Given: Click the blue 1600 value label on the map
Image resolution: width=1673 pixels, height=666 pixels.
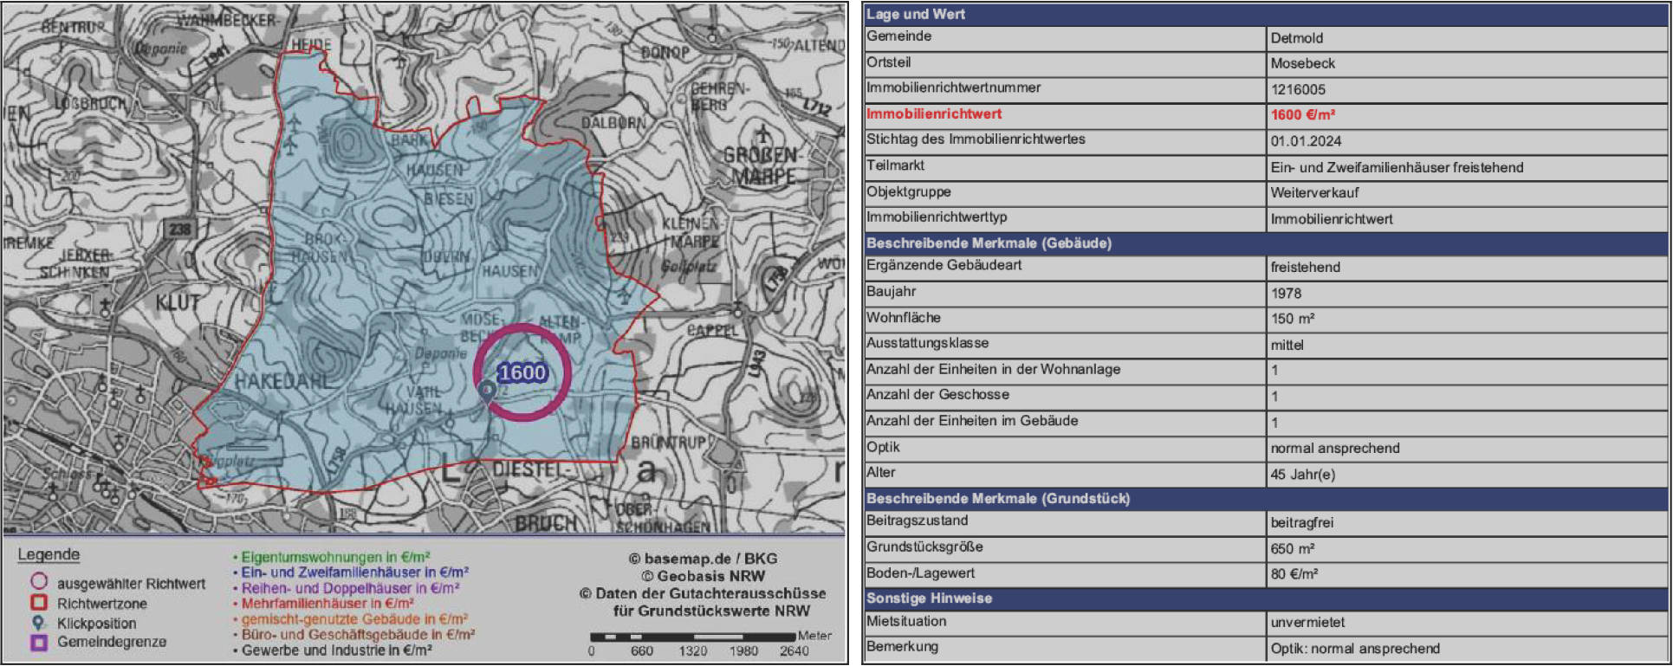Looking at the screenshot, I should pyautogui.click(x=522, y=372).
